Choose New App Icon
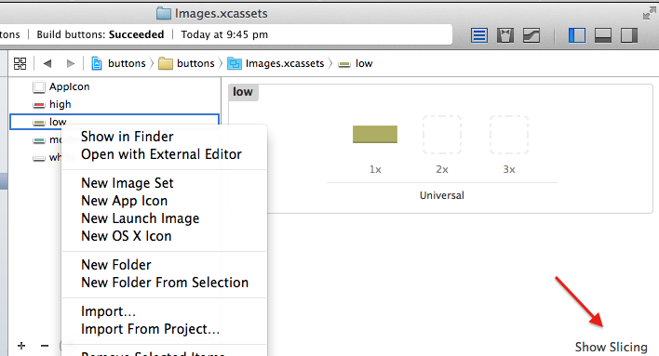The height and width of the screenshot is (356, 659). (x=124, y=201)
